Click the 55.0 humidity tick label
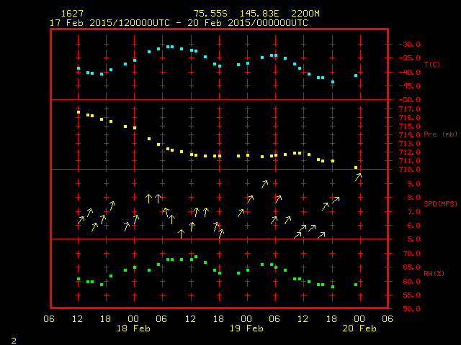Viewport: 461px width, 345px height. click(411, 295)
